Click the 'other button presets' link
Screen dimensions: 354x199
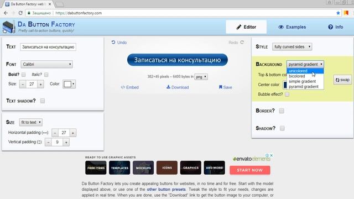(166, 189)
